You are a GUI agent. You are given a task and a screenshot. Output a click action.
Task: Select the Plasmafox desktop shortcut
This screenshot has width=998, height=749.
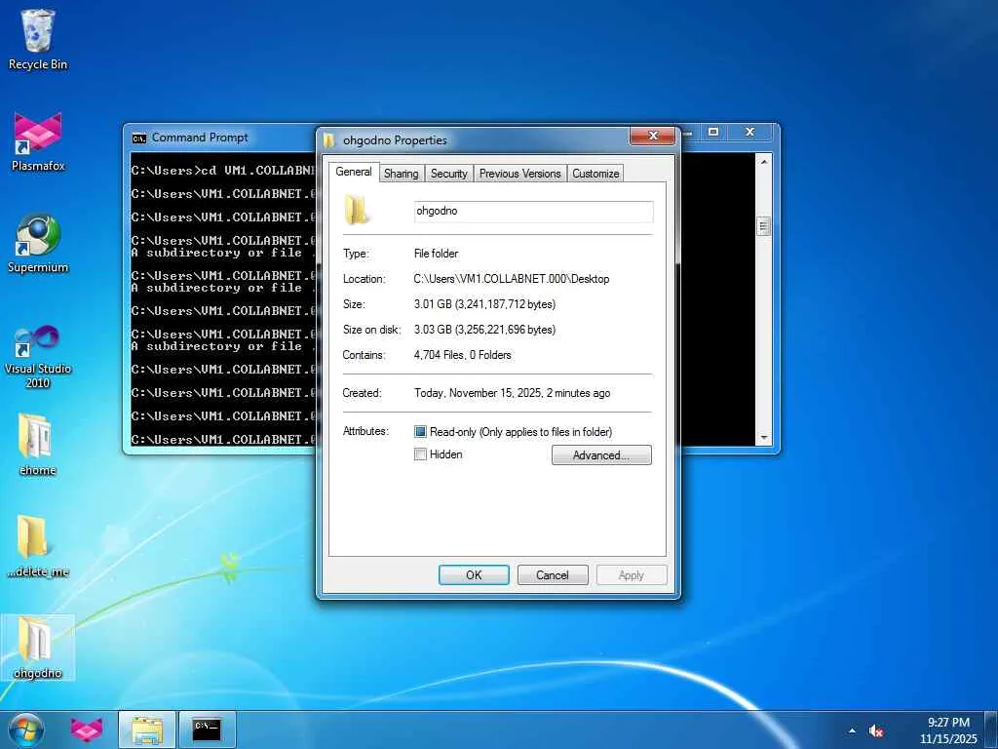[38, 141]
